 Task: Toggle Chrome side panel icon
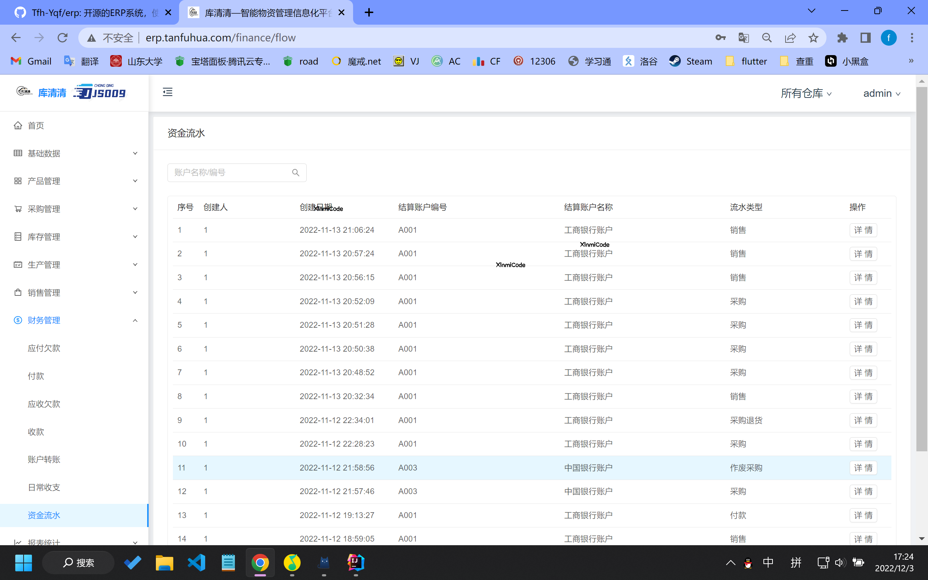(x=866, y=38)
